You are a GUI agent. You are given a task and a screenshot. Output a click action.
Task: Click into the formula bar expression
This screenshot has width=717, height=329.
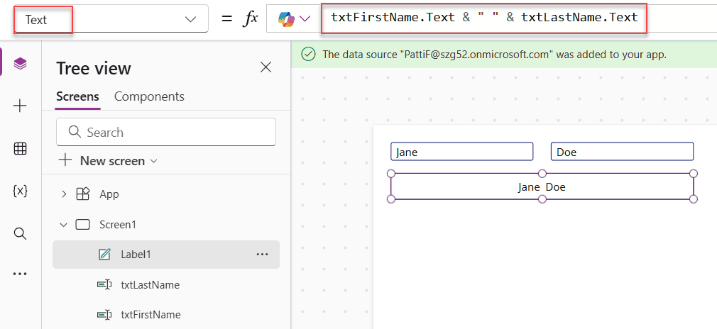point(484,17)
